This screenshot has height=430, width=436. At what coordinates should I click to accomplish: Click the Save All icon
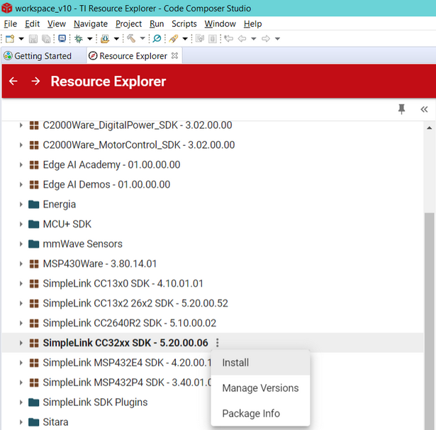[x=46, y=39]
